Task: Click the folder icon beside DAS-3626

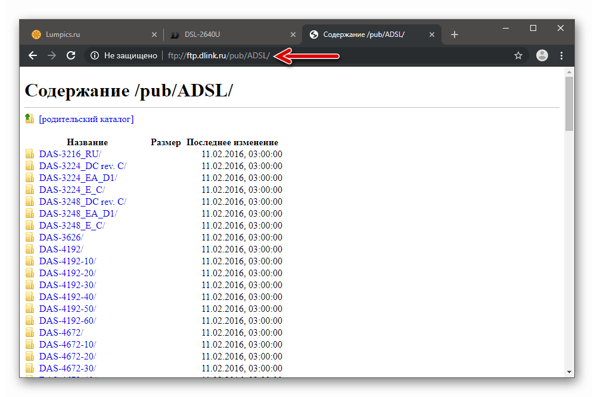Action: 30,237
